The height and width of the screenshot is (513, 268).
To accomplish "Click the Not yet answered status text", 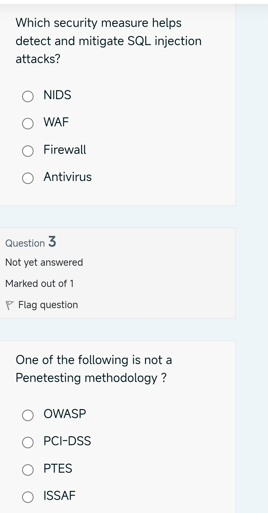I will click(x=44, y=262).
